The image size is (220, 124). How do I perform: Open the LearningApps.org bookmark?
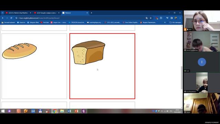[95, 22]
